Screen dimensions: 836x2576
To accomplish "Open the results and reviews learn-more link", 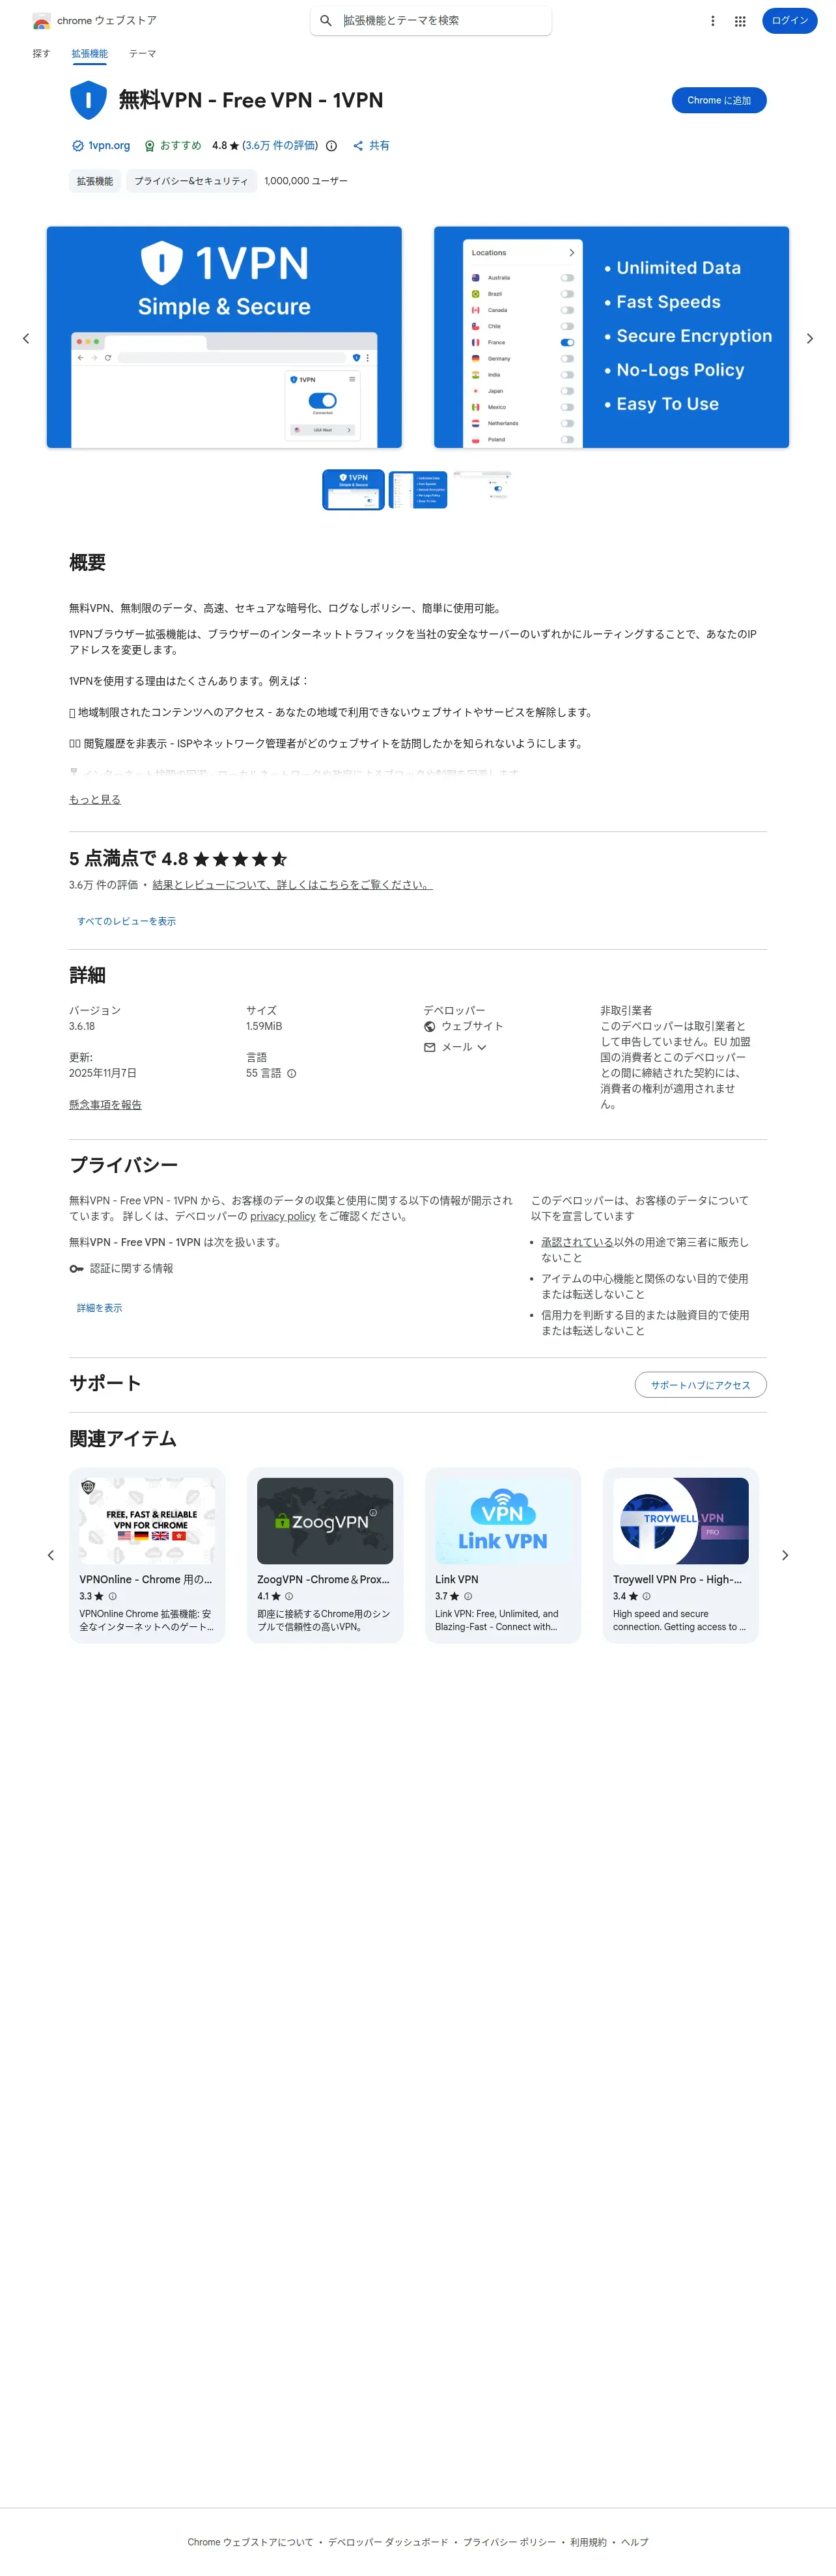I will click(292, 885).
